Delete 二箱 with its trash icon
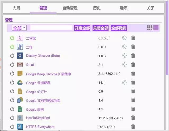The width and height of the screenshot is (169, 131). (x=133, y=47)
